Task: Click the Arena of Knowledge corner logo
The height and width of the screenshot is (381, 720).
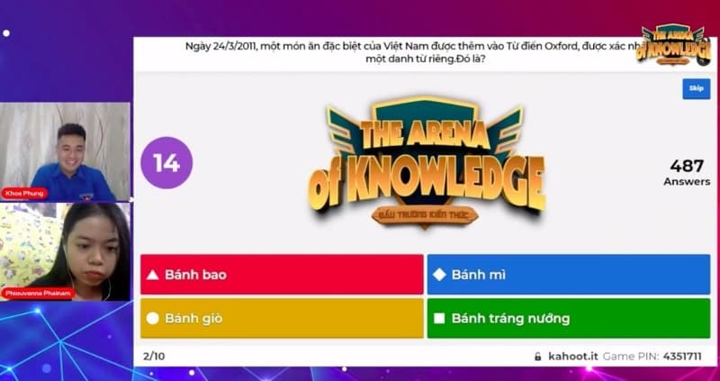Action: [x=673, y=45]
